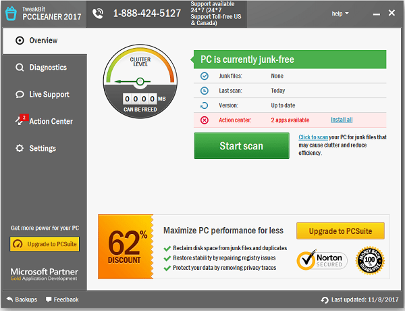
Task: Click the Last updated refresh icon
Action: pyautogui.click(x=325, y=300)
